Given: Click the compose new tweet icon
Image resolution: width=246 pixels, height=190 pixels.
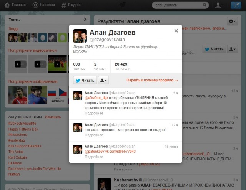Looking at the screenshot, I should point(236,5).
